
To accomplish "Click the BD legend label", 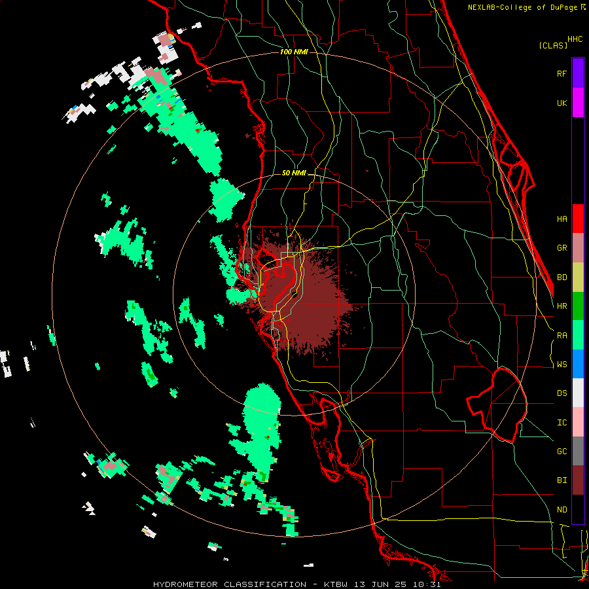I will (562, 277).
